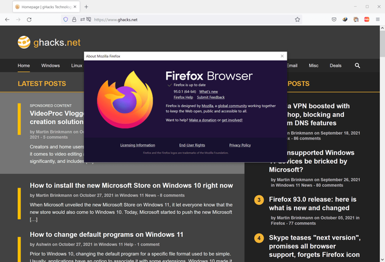Click the ghacks site search magnifier
385x262 pixels.
[357, 65]
